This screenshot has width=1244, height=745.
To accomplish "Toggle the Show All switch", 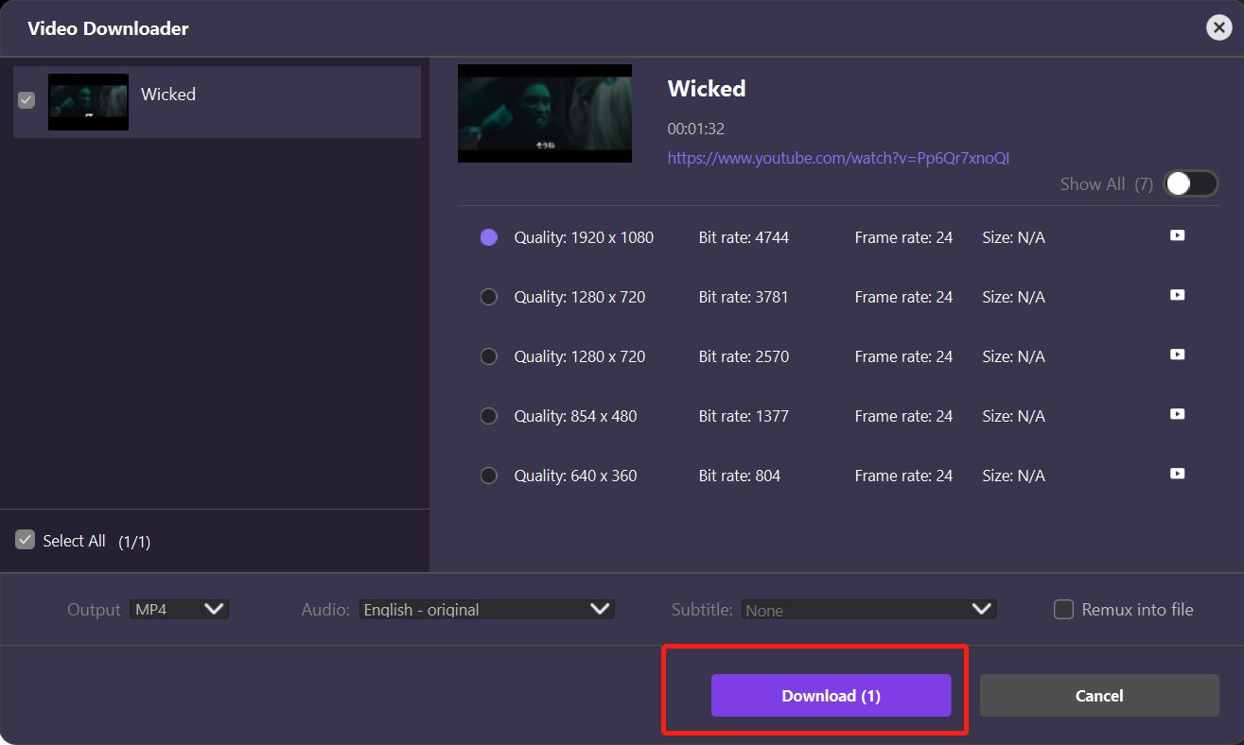I will (1190, 183).
